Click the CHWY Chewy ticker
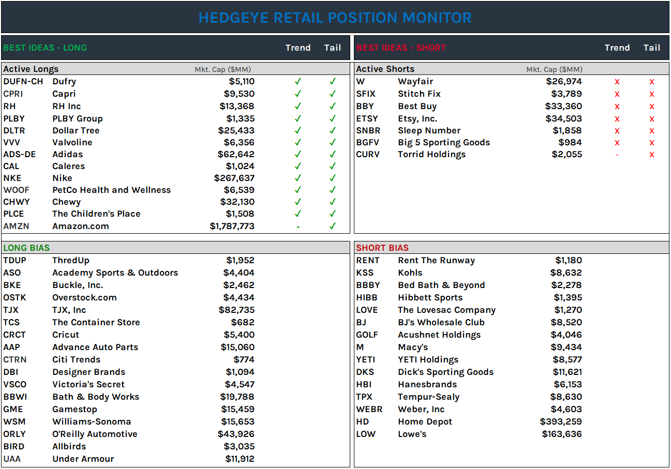 15,202
